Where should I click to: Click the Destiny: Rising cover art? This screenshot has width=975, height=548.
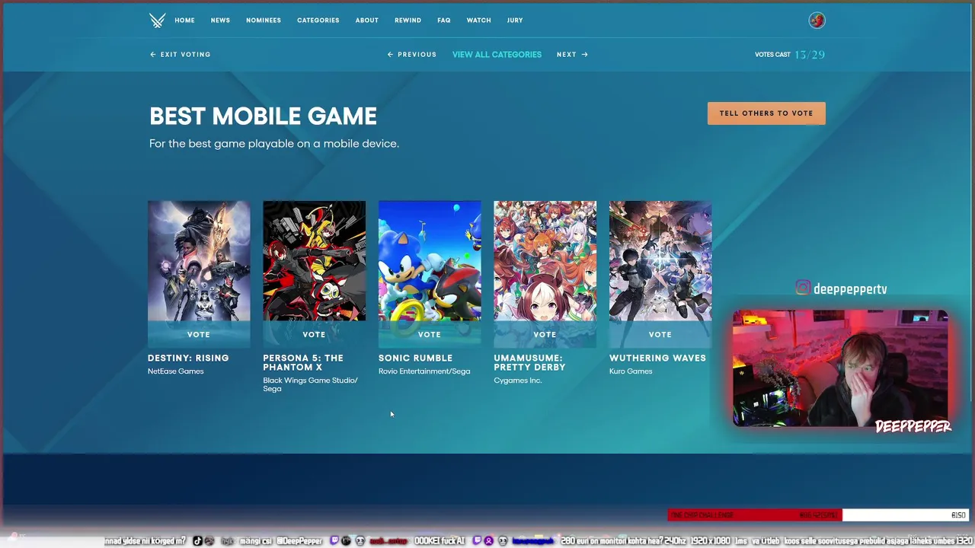(199, 261)
